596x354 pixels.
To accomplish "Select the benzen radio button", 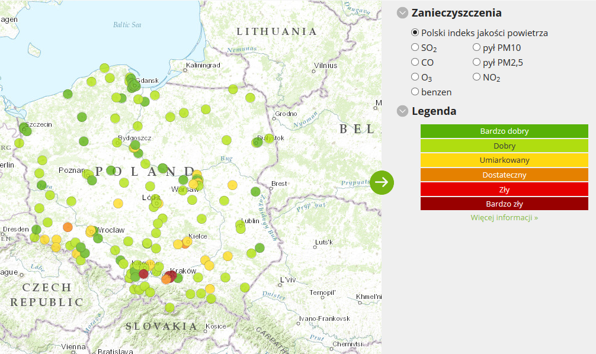I will (415, 91).
